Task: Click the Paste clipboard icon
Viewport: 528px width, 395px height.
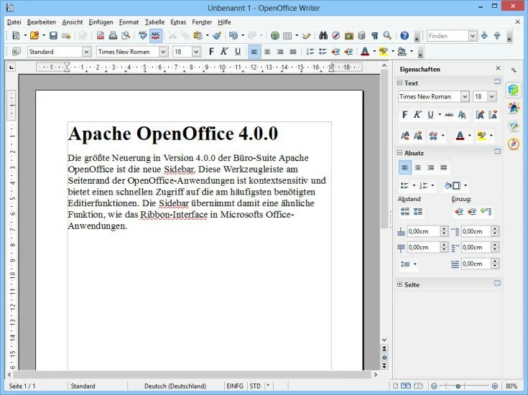Action: (198, 35)
